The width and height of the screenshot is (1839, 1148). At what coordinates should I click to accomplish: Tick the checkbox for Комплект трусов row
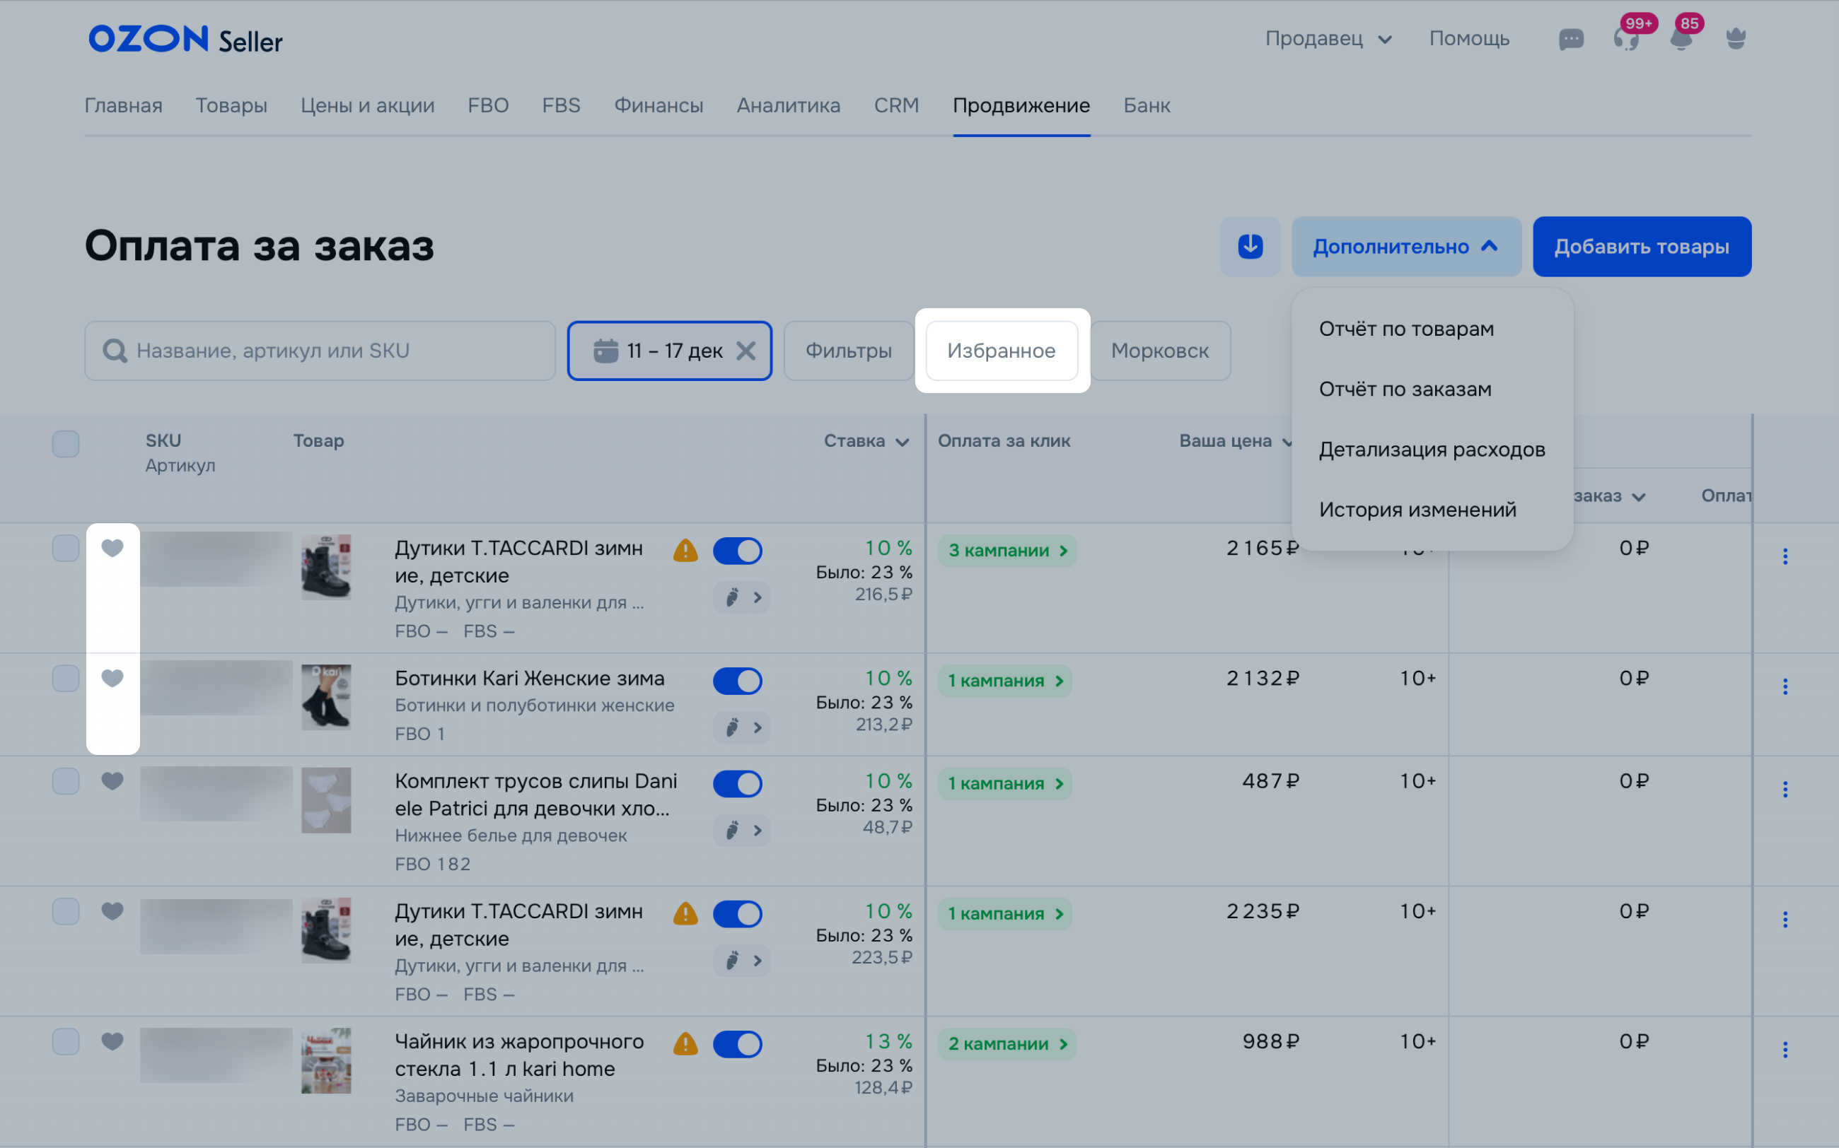click(66, 780)
